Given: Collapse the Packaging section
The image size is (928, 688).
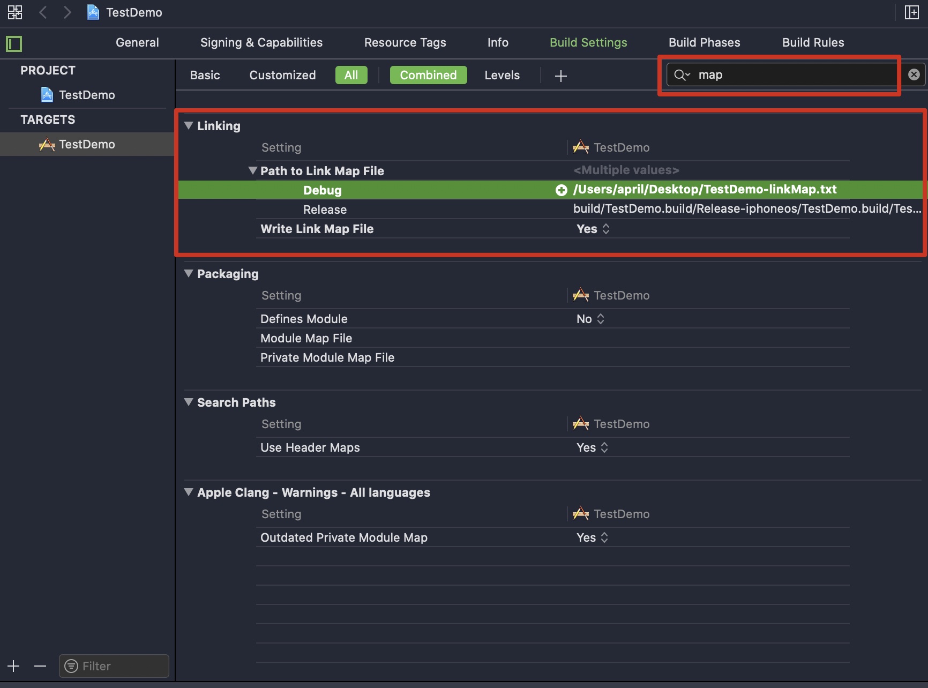Looking at the screenshot, I should pyautogui.click(x=189, y=273).
